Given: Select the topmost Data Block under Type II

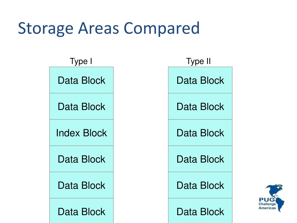Looking at the screenshot, I should [x=200, y=80].
